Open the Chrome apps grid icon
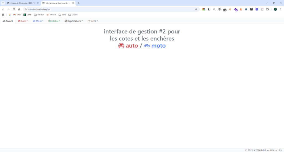The width and height of the screenshot is (284, 152). (3, 15)
